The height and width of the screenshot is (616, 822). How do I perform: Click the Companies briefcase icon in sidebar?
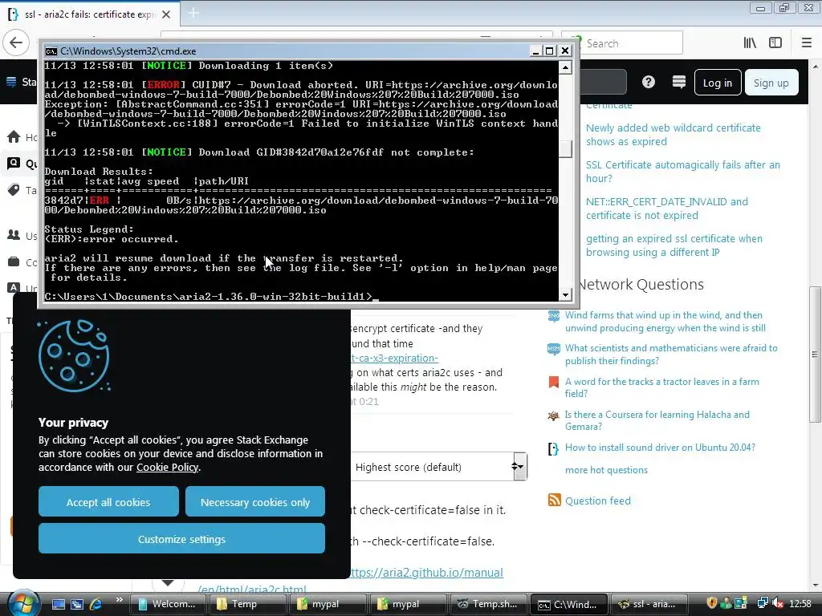tap(14, 261)
